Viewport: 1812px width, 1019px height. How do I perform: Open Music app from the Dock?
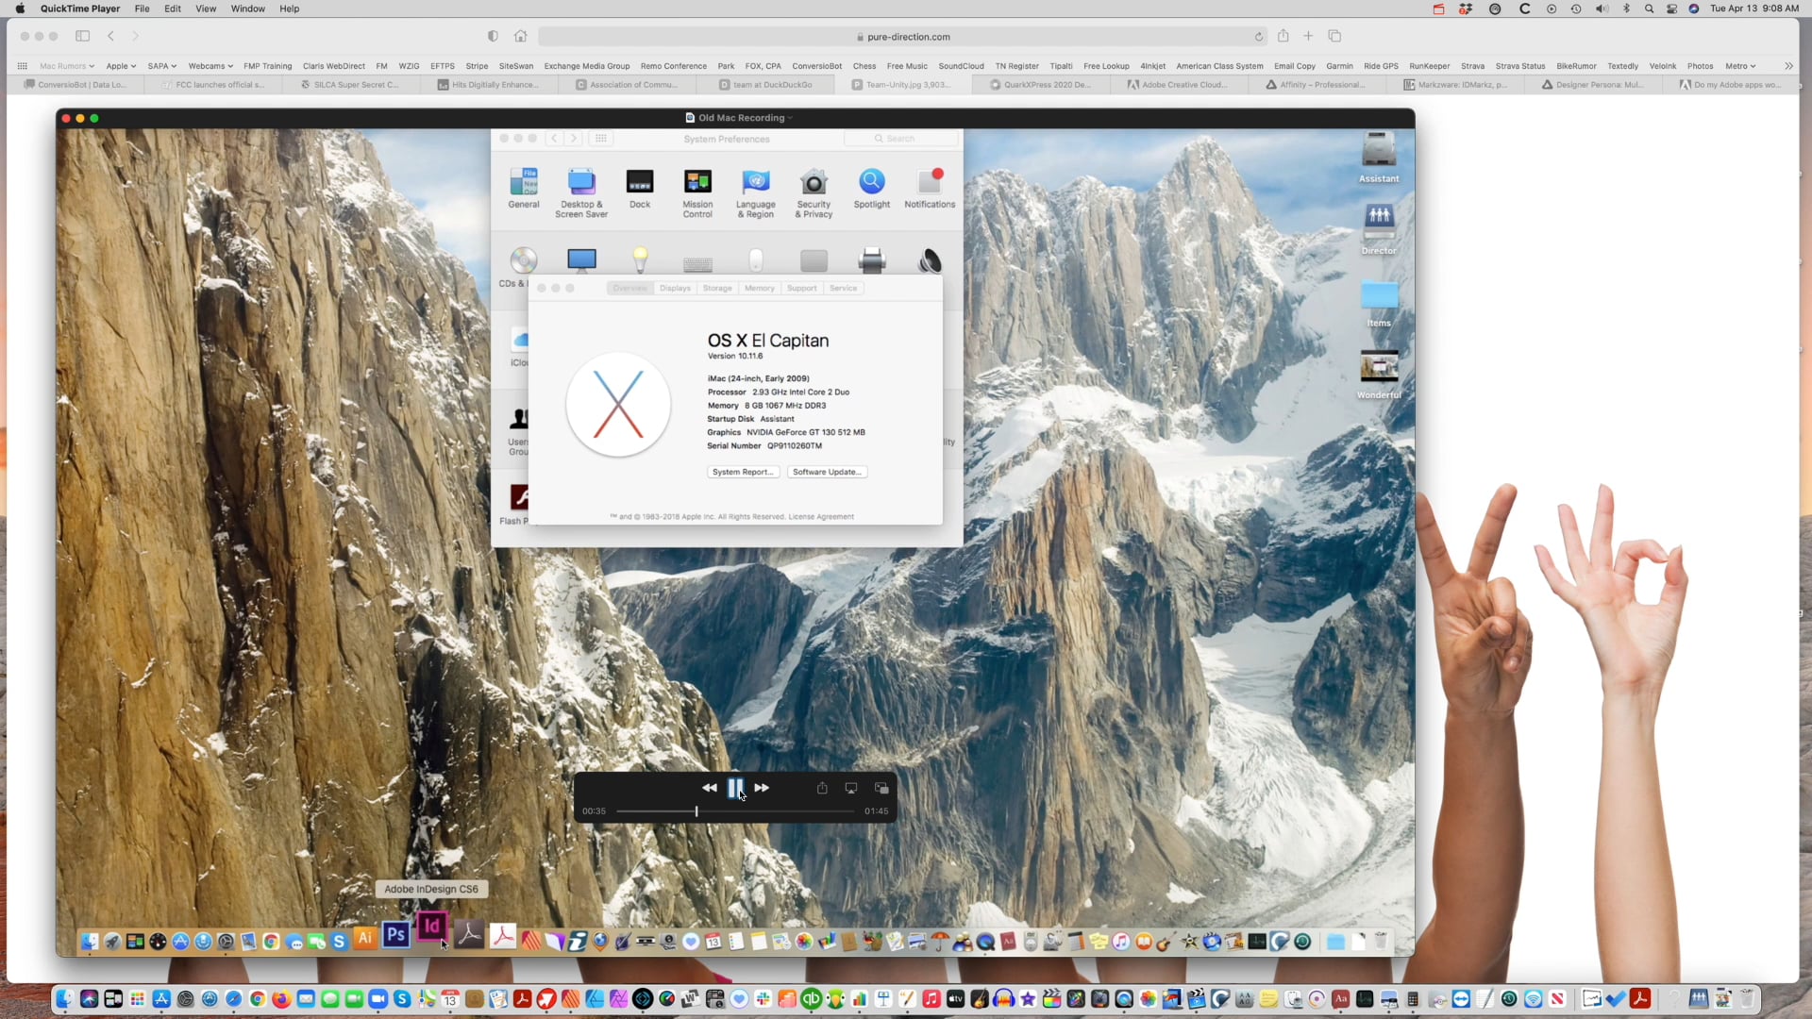tap(931, 998)
